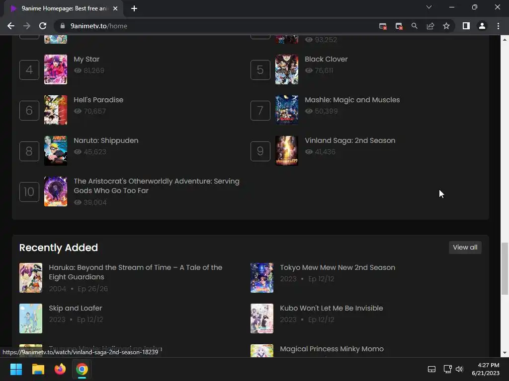Share this page icon

(430, 26)
